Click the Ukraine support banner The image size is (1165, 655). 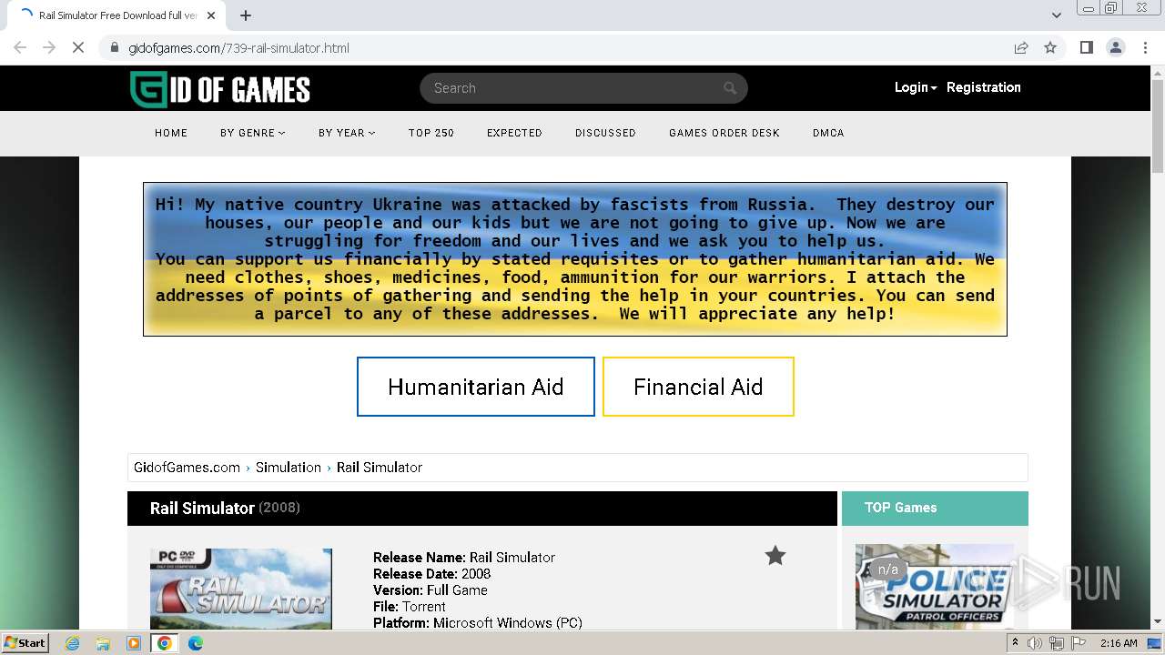click(x=575, y=259)
